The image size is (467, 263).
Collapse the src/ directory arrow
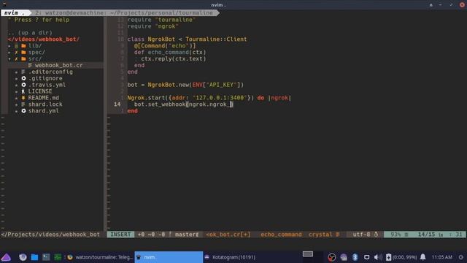9,59
